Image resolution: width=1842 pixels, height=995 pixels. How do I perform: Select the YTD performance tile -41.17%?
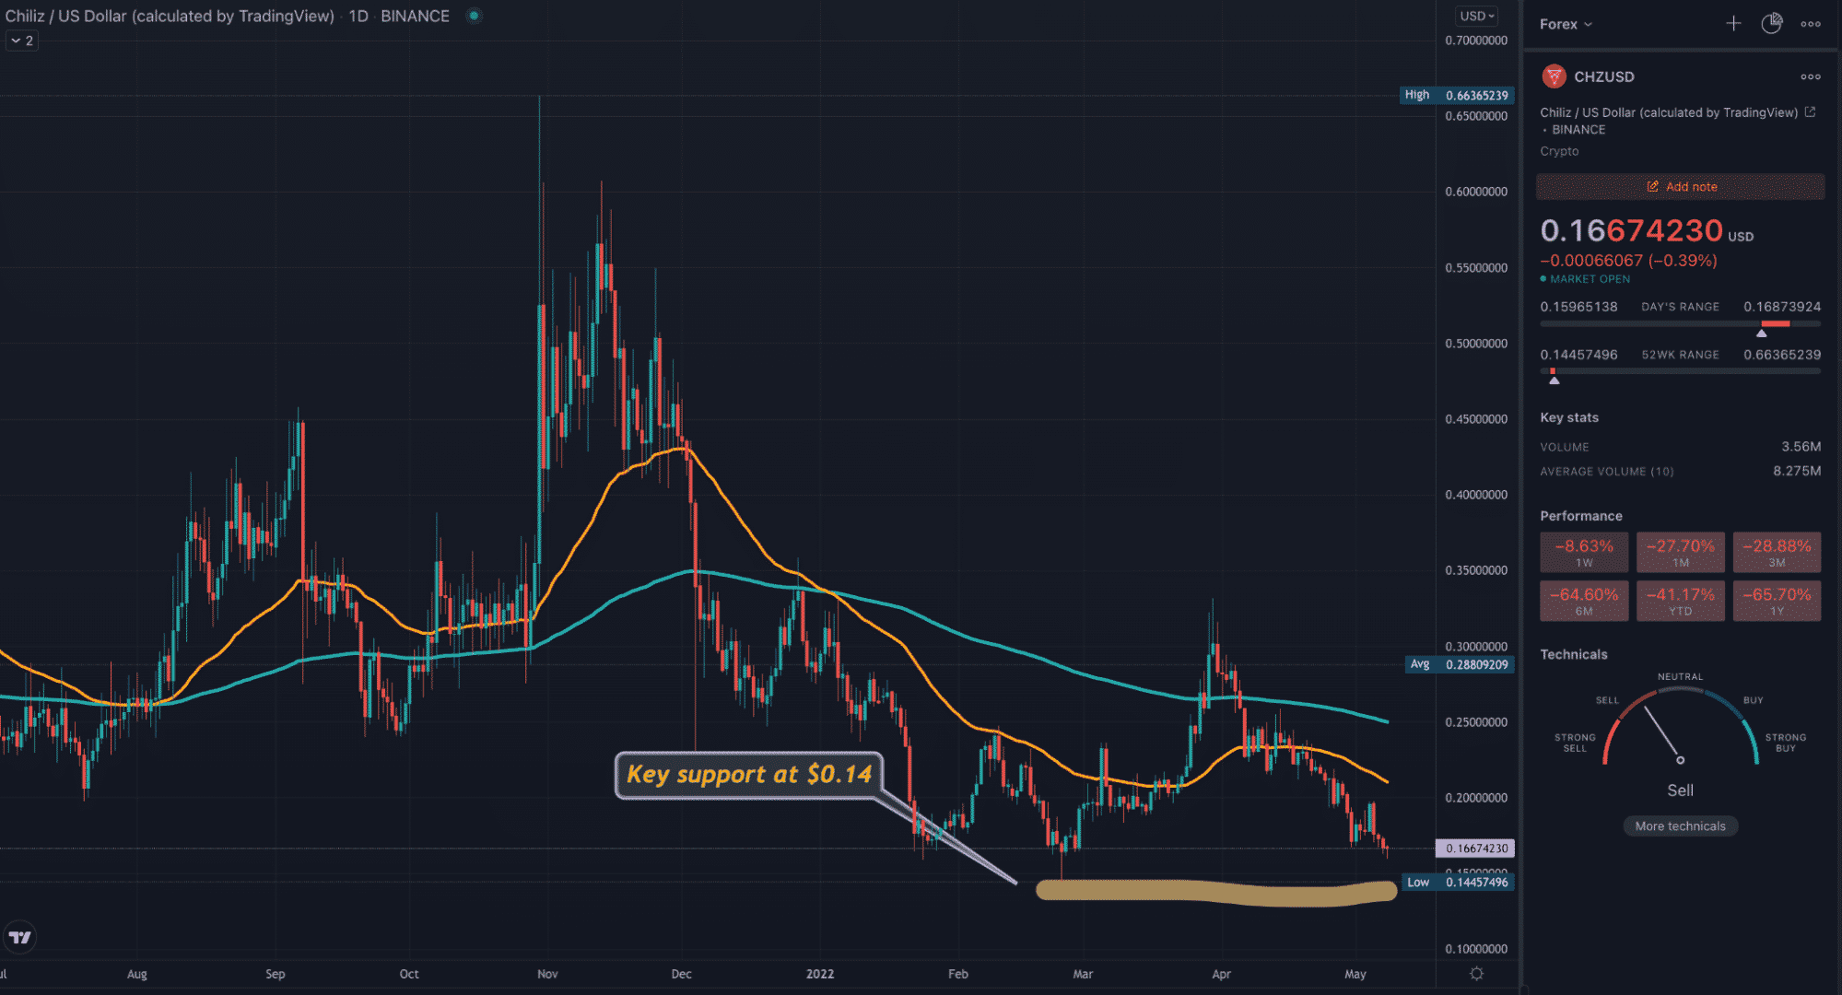pyautogui.click(x=1680, y=601)
